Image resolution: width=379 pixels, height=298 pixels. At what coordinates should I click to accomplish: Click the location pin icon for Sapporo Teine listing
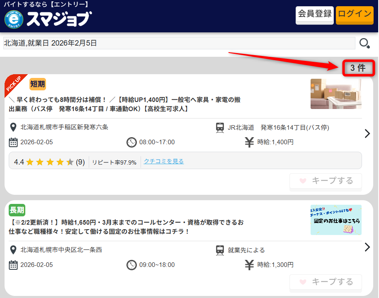point(13,127)
